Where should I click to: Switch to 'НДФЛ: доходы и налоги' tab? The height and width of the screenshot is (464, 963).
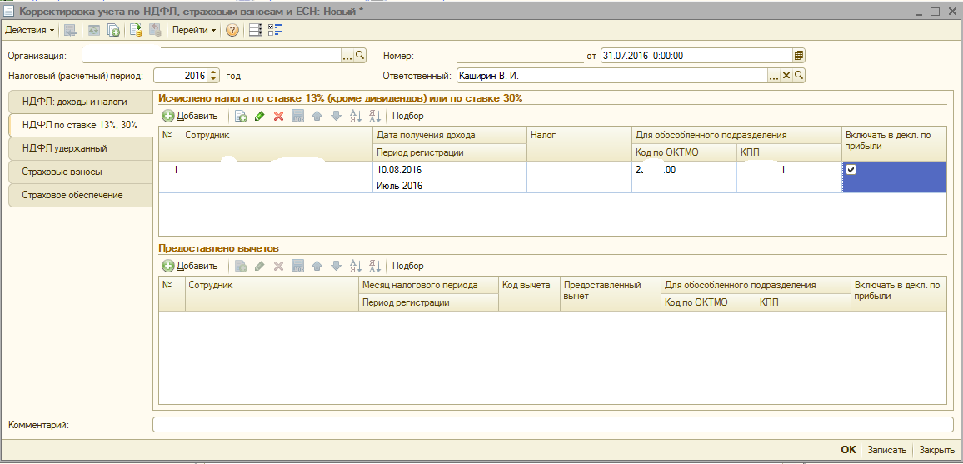click(75, 102)
